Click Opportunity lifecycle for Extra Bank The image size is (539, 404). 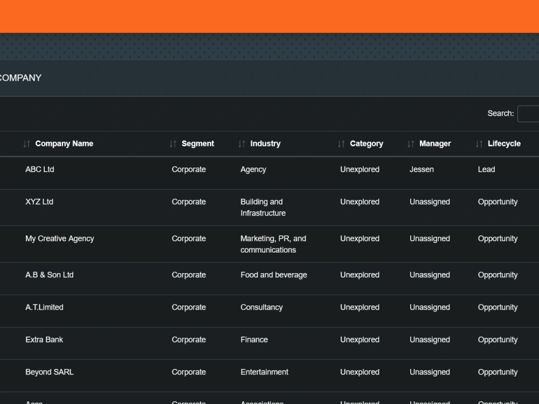tap(497, 339)
